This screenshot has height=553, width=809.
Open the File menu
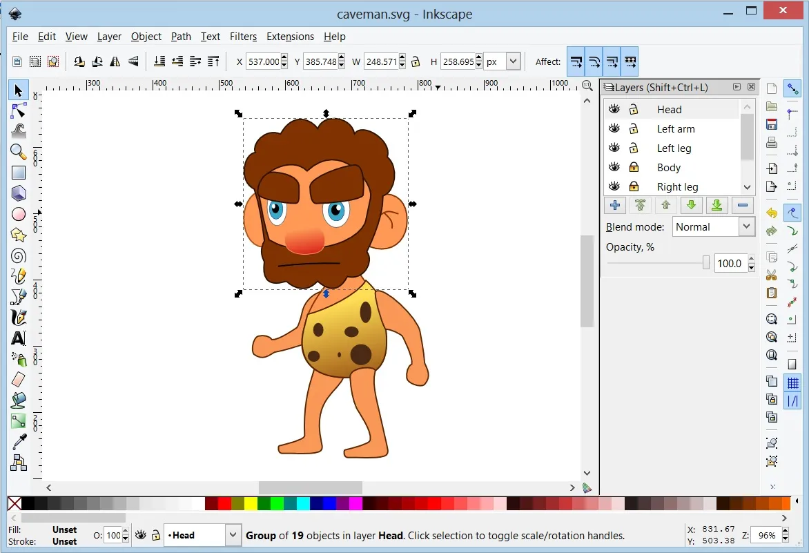[x=20, y=37]
